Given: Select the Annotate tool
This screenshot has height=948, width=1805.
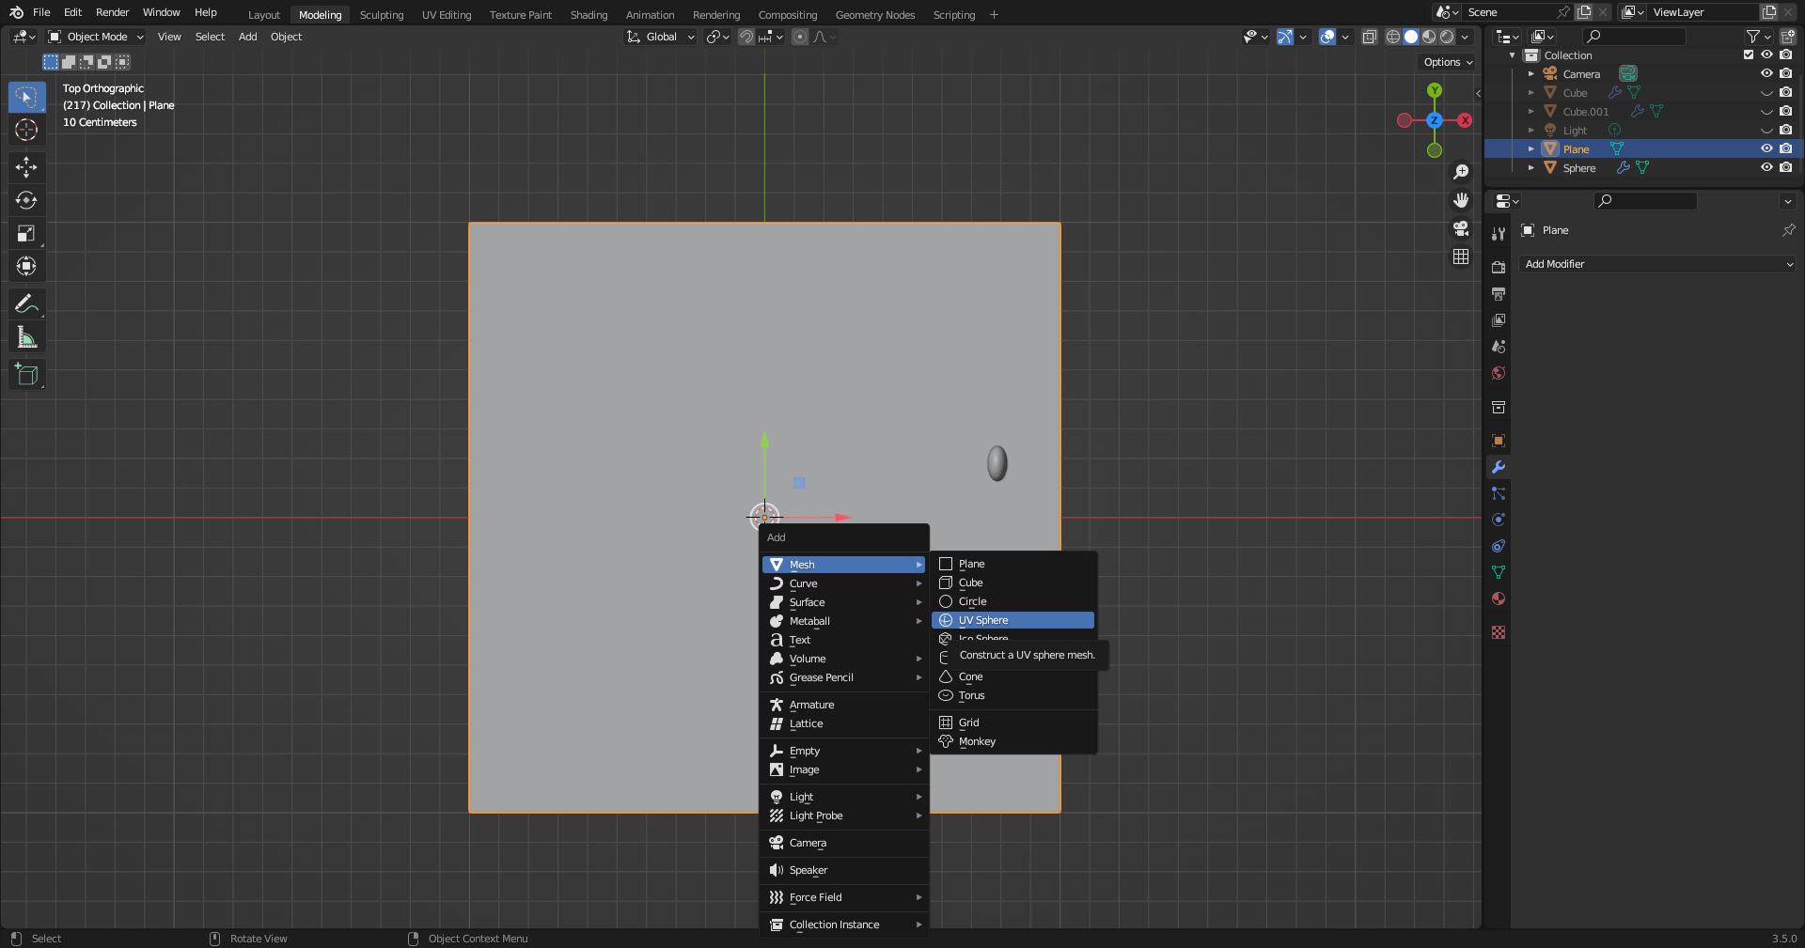Looking at the screenshot, I should click(26, 303).
